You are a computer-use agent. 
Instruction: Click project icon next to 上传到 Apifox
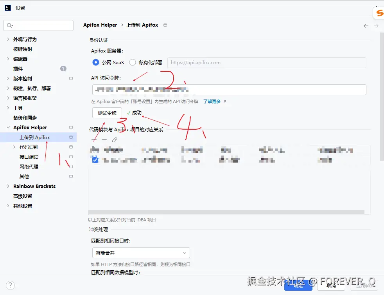pyautogui.click(x=71, y=137)
